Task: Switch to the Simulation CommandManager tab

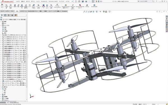Action: pos(64,11)
